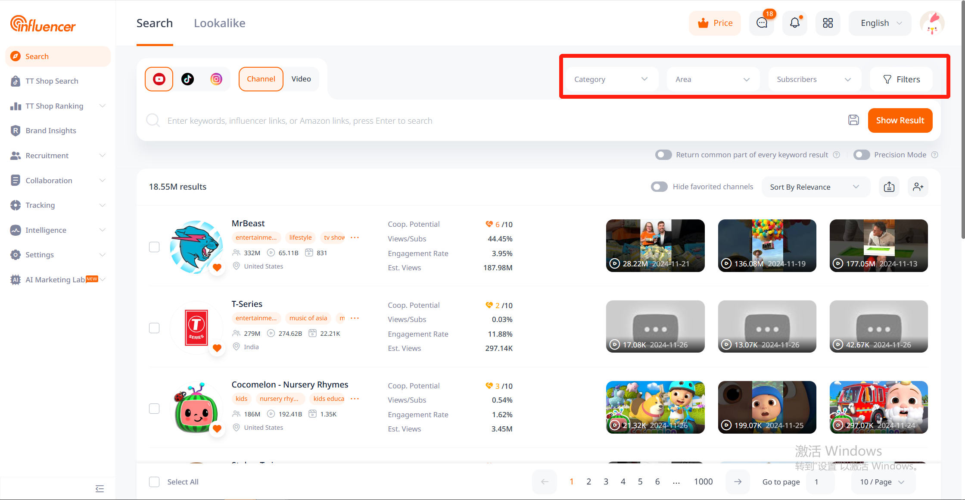The height and width of the screenshot is (500, 965).
Task: Enable Precision Mode toggle
Action: (862, 155)
